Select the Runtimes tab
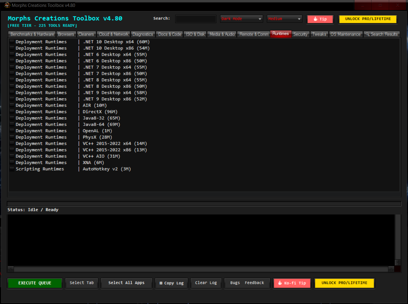Viewport: 408px width, 304px height. click(281, 34)
